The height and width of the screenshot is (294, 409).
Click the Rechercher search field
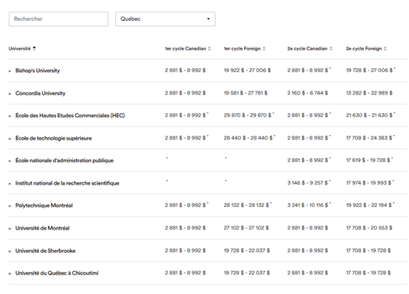tap(58, 19)
